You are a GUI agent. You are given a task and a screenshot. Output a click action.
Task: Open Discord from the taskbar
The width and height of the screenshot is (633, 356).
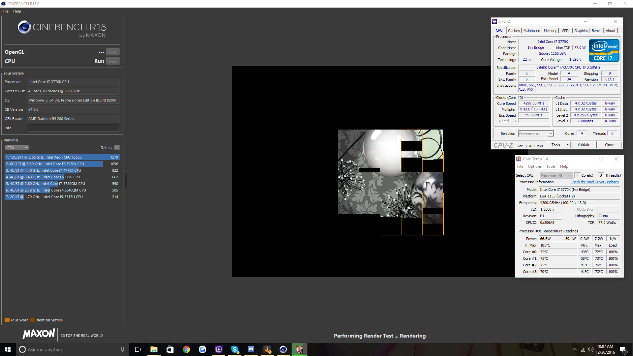coord(251,349)
